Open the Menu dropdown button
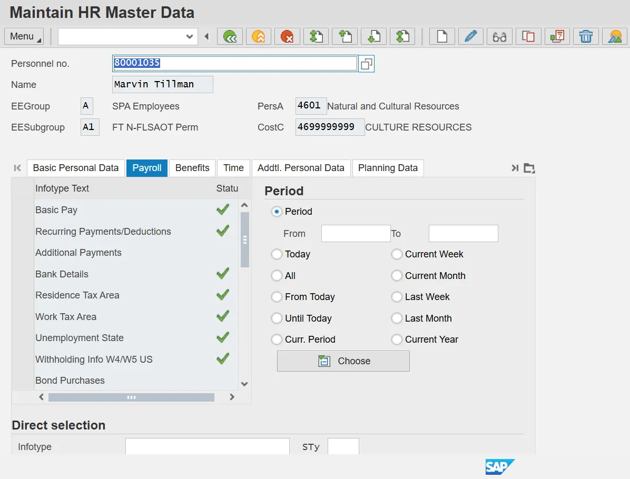The image size is (630, 479). [24, 36]
